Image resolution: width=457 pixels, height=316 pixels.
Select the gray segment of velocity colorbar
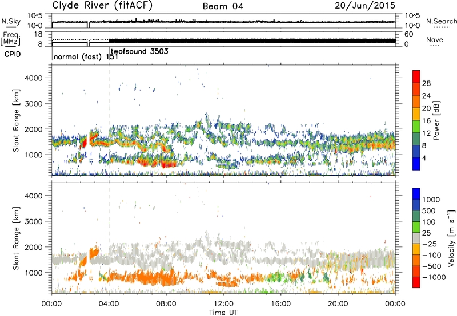tap(416, 238)
